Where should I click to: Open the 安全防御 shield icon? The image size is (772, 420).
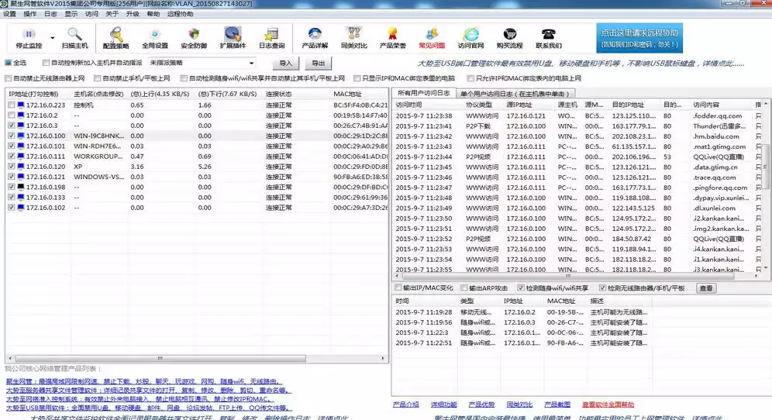click(194, 34)
